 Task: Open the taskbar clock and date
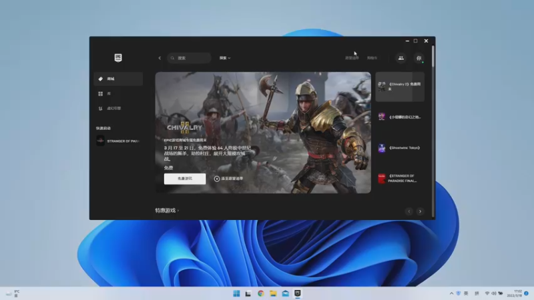(x=515, y=293)
